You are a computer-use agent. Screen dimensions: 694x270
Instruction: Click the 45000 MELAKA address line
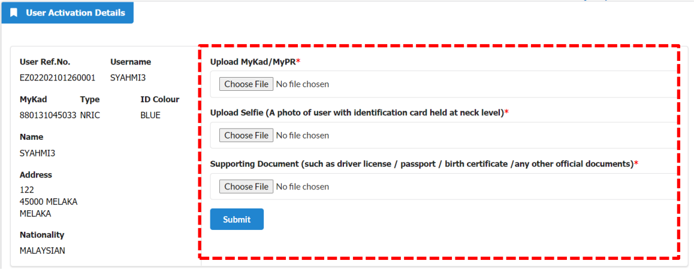click(48, 202)
